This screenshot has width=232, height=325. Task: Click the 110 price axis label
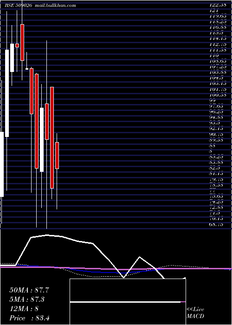(213, 56)
